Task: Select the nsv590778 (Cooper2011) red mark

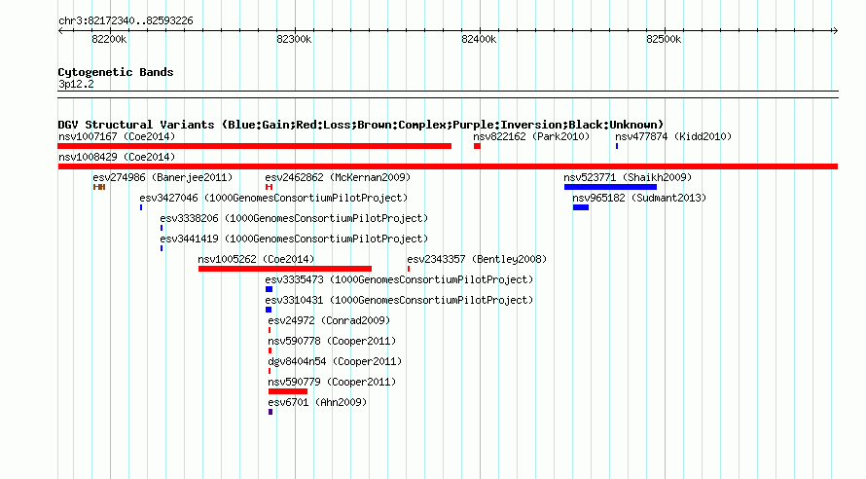Action: pos(271,350)
